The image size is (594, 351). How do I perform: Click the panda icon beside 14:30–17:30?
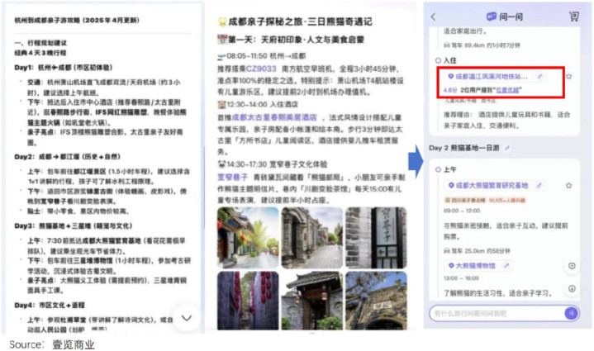coord(221,164)
